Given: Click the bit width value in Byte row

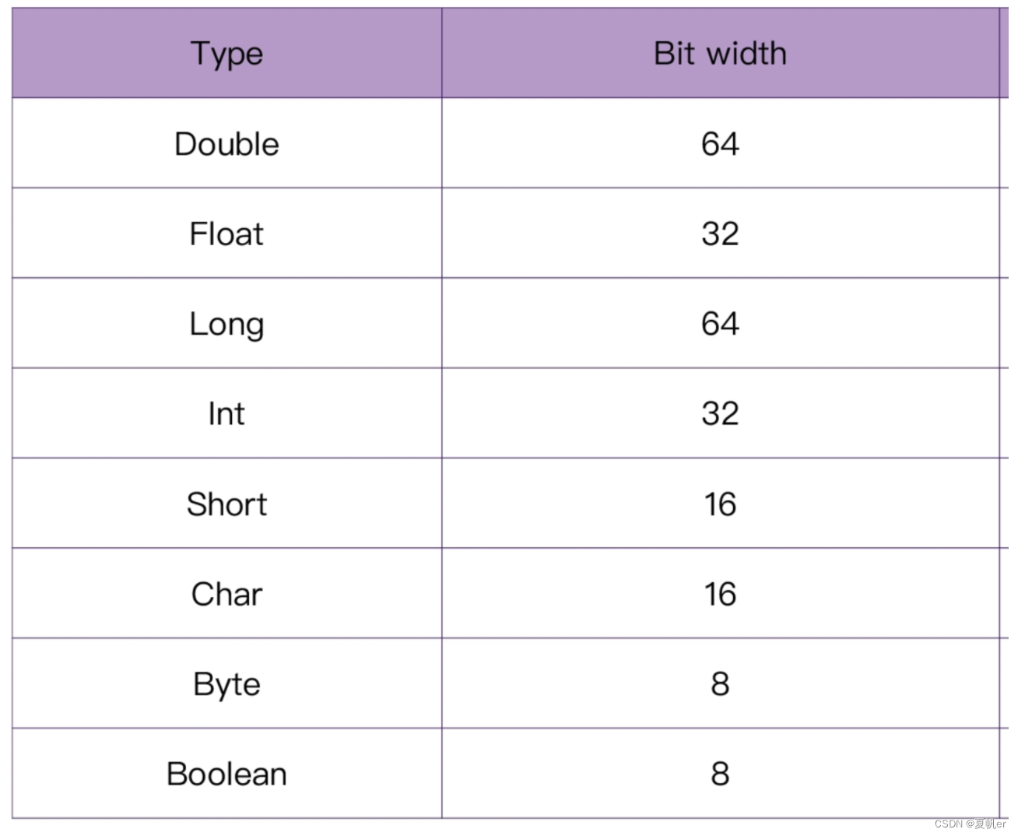Looking at the screenshot, I should click(x=720, y=684).
